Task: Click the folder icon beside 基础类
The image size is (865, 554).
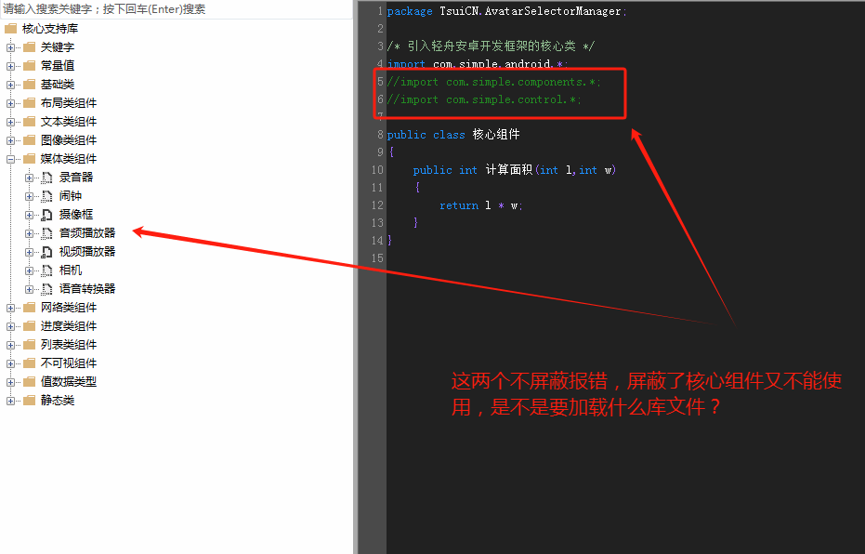Action: tap(29, 85)
